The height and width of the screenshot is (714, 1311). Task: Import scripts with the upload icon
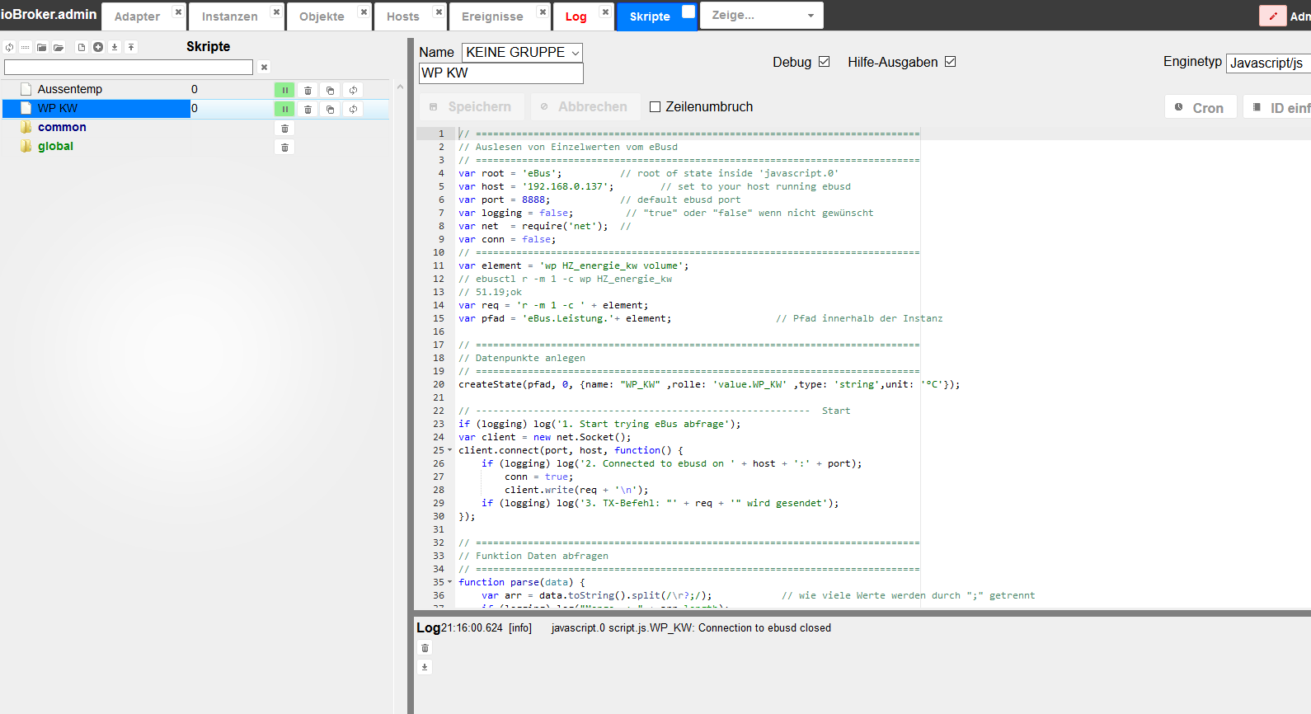coord(131,47)
